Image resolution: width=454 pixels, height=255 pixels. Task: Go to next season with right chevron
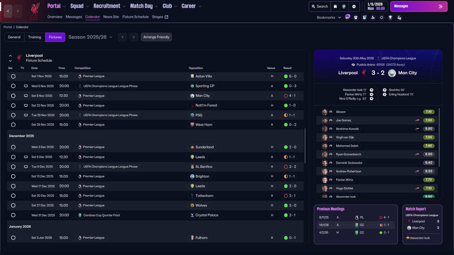(x=133, y=37)
